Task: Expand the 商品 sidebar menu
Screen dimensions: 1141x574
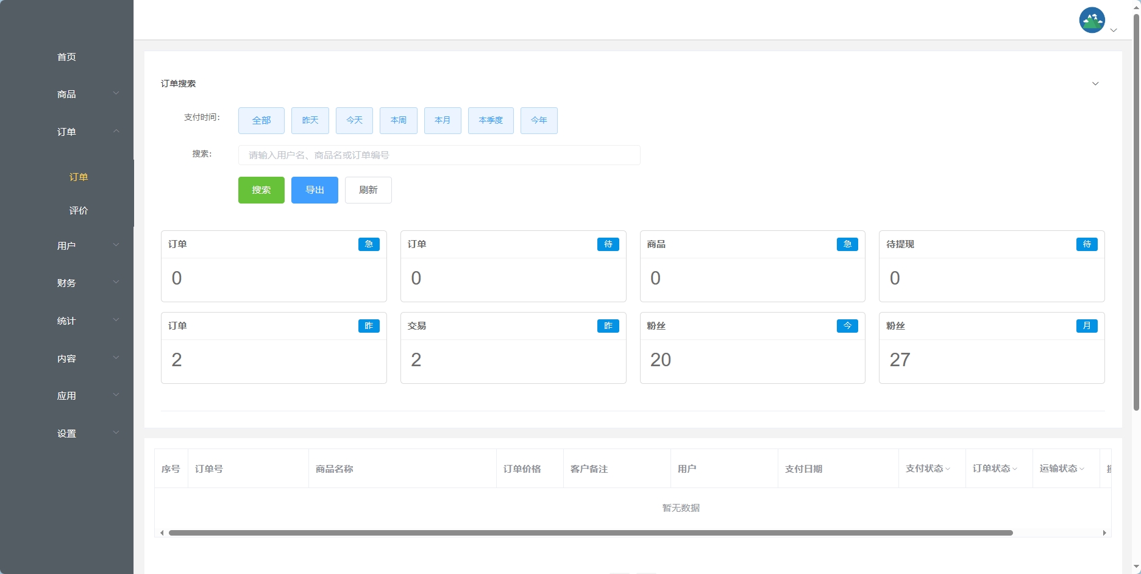Action: click(66, 94)
